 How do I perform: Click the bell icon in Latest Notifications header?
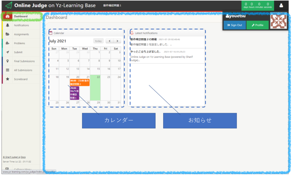click(132, 33)
